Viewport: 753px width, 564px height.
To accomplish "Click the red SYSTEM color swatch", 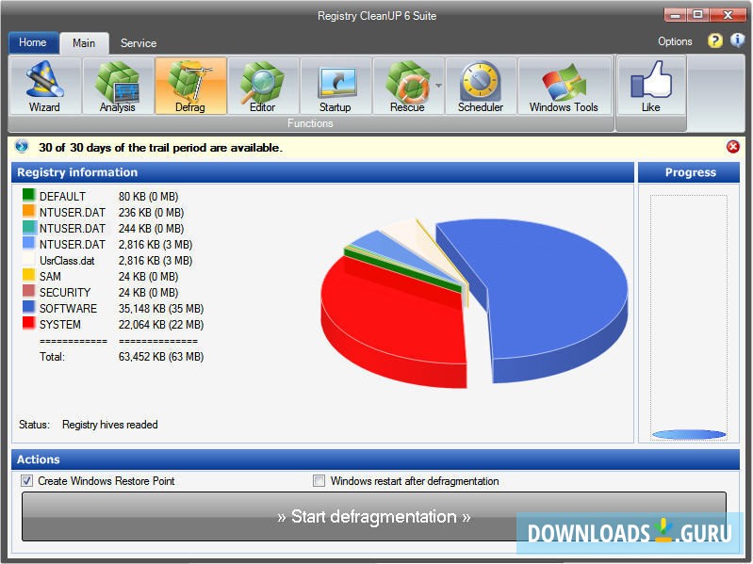I will click(x=29, y=323).
